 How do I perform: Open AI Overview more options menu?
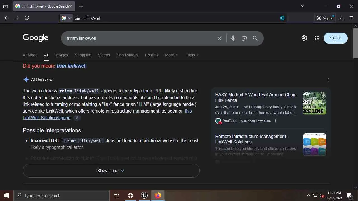click(328, 80)
